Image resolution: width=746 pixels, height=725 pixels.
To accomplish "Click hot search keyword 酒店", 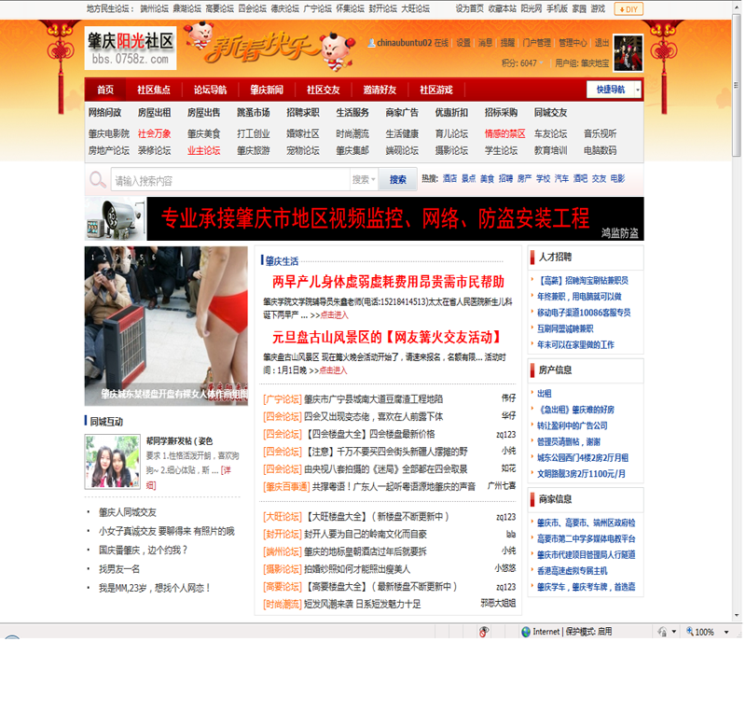I will tap(449, 178).
